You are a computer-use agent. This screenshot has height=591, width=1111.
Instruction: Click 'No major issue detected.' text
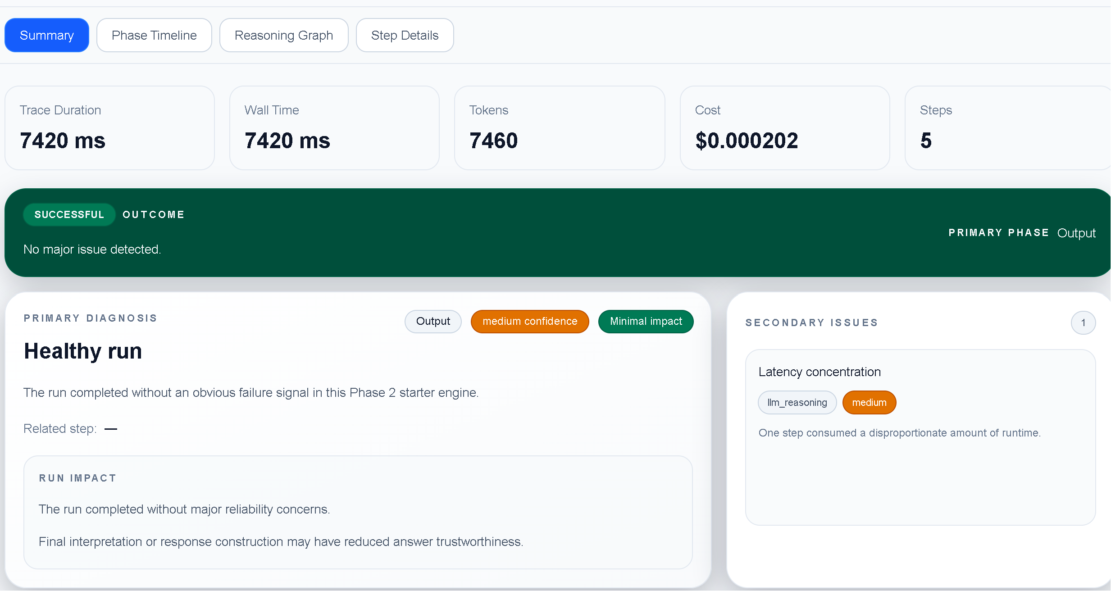92,249
